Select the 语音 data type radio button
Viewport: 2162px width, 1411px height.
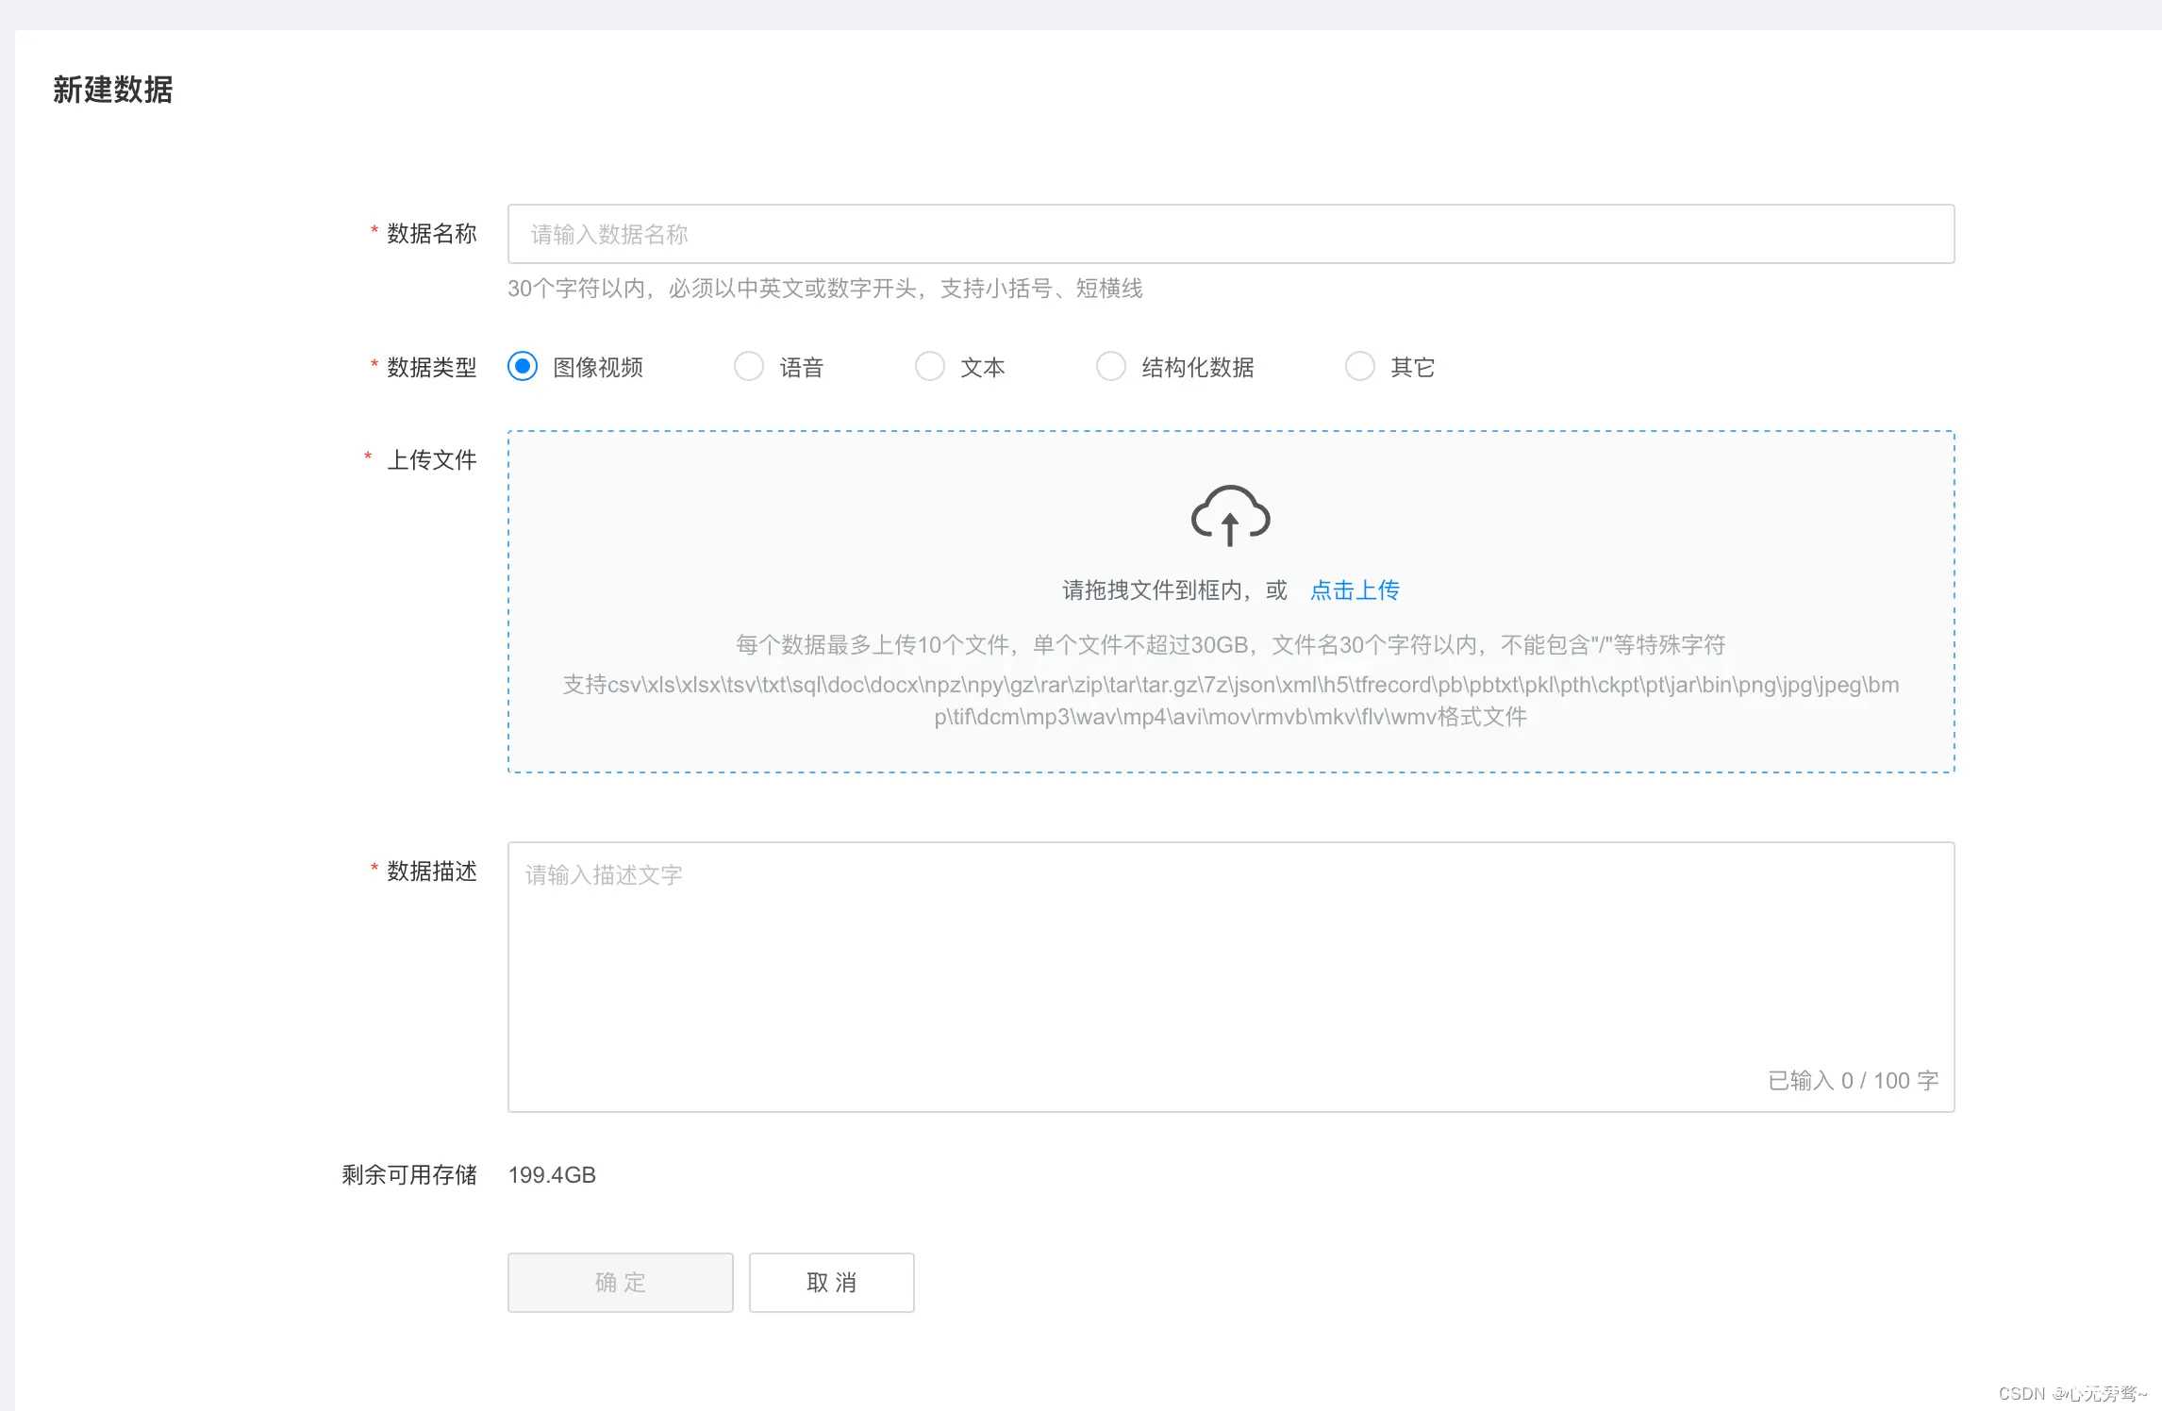(x=749, y=366)
